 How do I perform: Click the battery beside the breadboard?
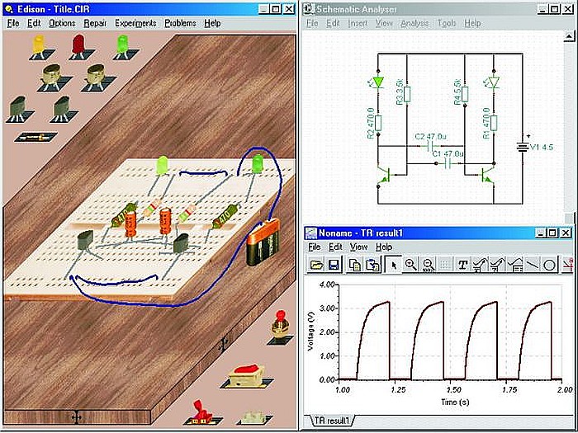[x=263, y=242]
